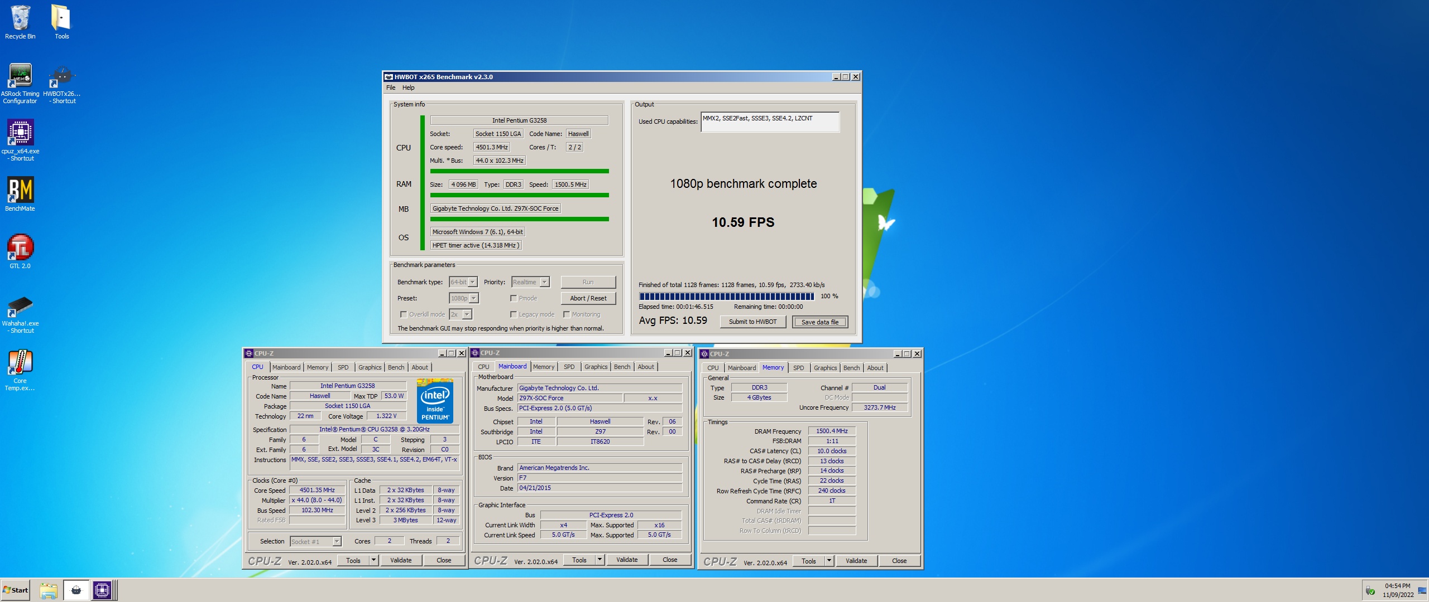
Task: Click the Core Voltage 1.322 V value
Action: [386, 416]
